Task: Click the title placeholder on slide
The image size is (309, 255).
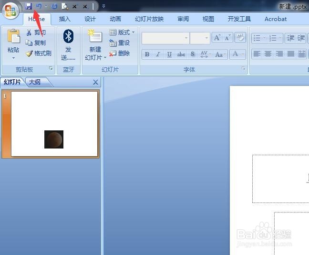Action: pos(280,179)
